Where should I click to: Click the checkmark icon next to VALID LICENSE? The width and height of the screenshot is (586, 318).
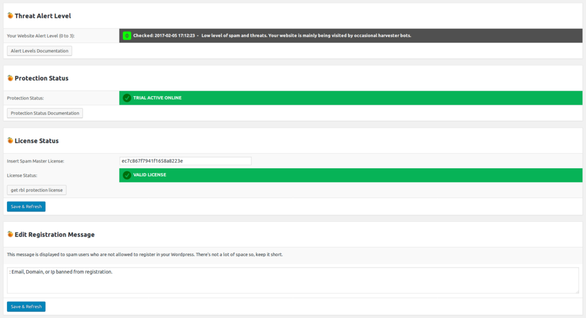[127, 175]
